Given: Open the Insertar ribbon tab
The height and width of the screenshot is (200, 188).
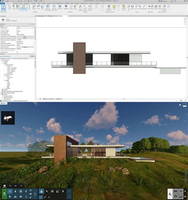Looking at the screenshot, I should [x=38, y=4].
